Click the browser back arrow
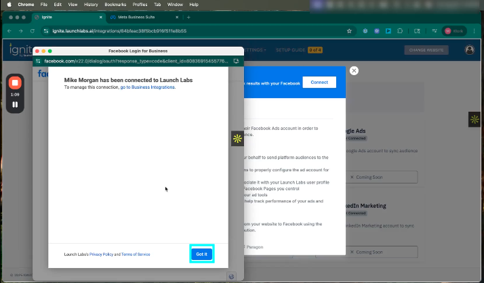Viewport: 484px width, 283px height. [10, 30]
